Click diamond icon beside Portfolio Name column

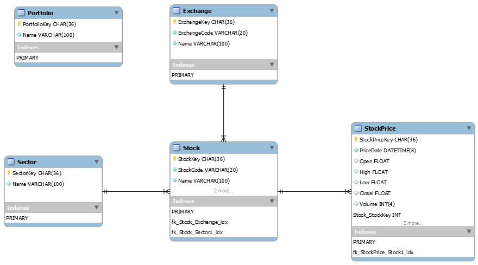(19, 35)
